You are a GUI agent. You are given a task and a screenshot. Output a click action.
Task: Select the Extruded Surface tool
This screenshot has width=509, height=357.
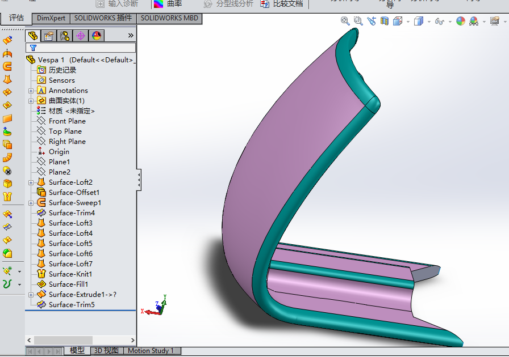tap(7, 40)
